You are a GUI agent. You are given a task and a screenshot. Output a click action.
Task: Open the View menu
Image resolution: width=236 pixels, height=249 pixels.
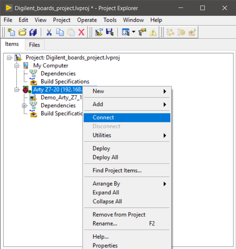[41, 20]
